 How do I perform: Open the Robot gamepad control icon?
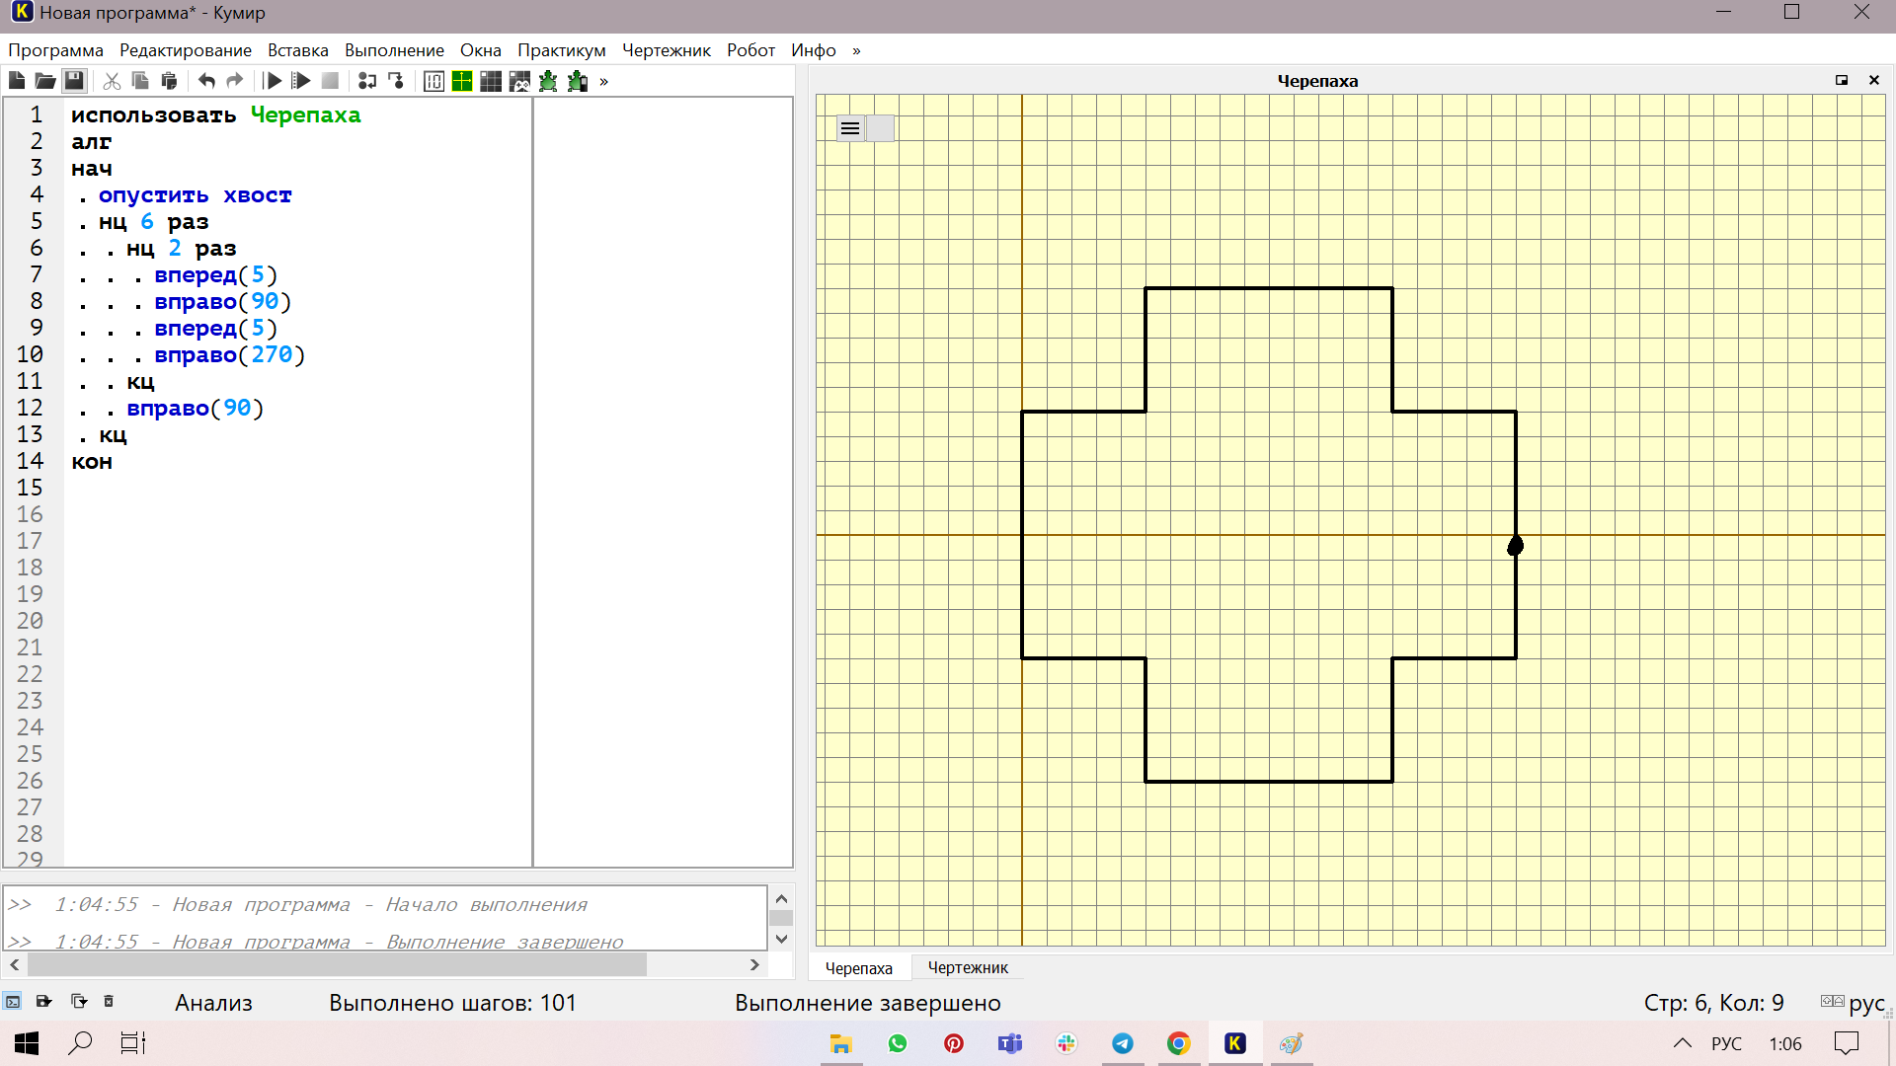[x=519, y=81]
